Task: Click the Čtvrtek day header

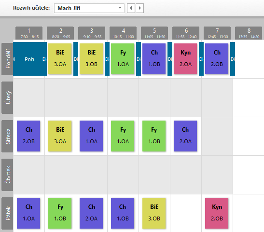Action: click(7, 175)
